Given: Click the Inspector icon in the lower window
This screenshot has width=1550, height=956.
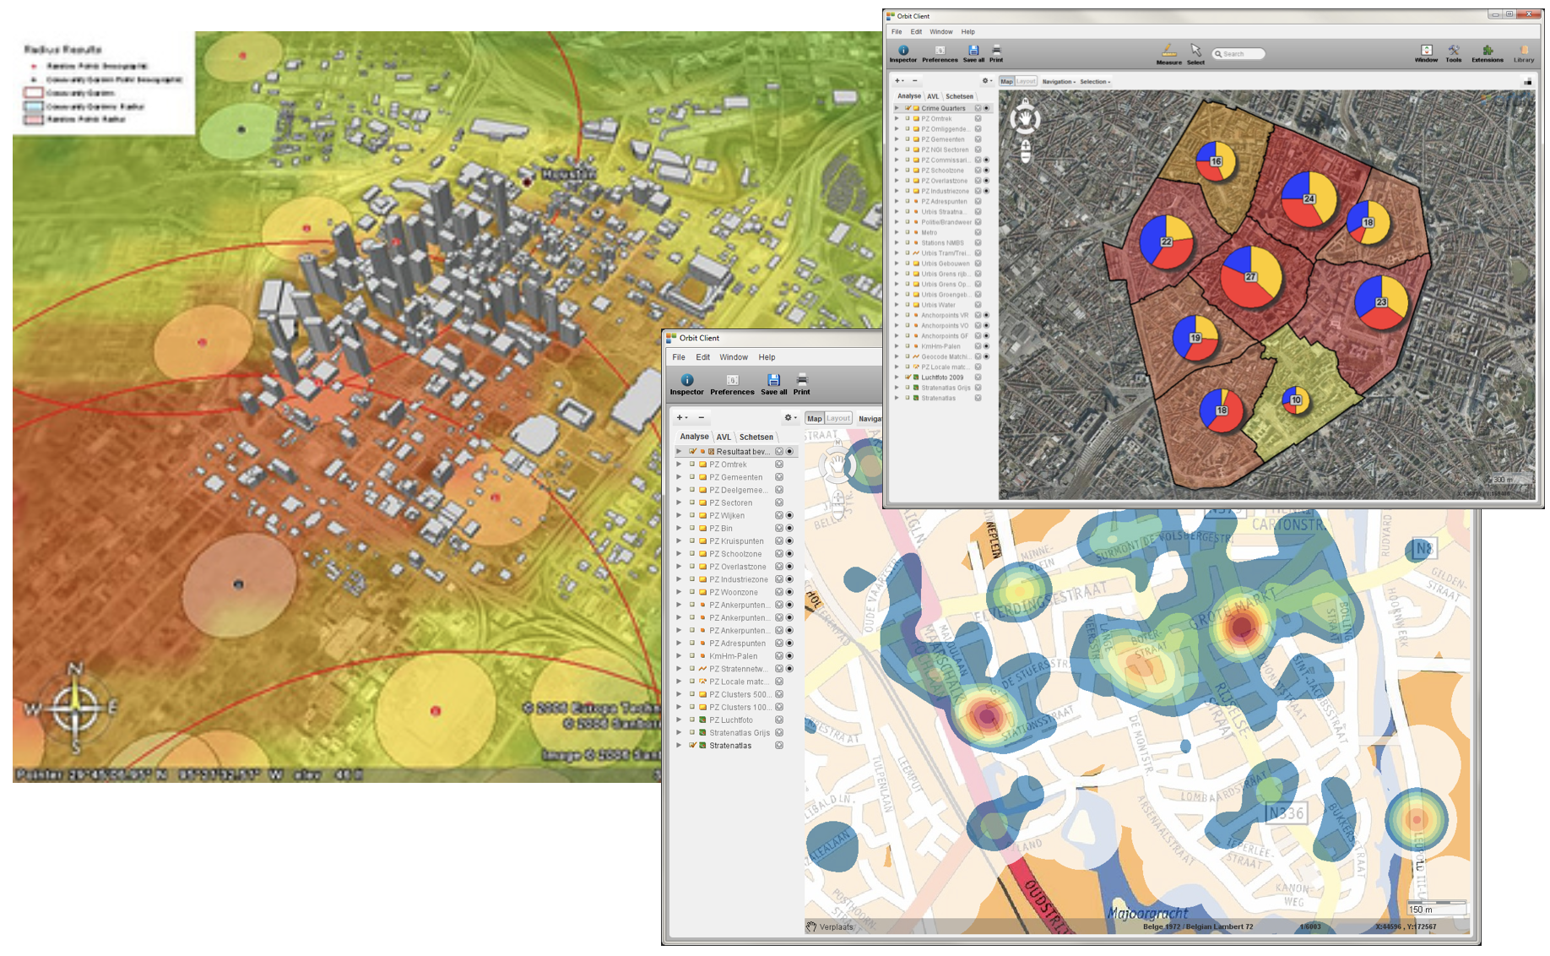Looking at the screenshot, I should point(686,383).
